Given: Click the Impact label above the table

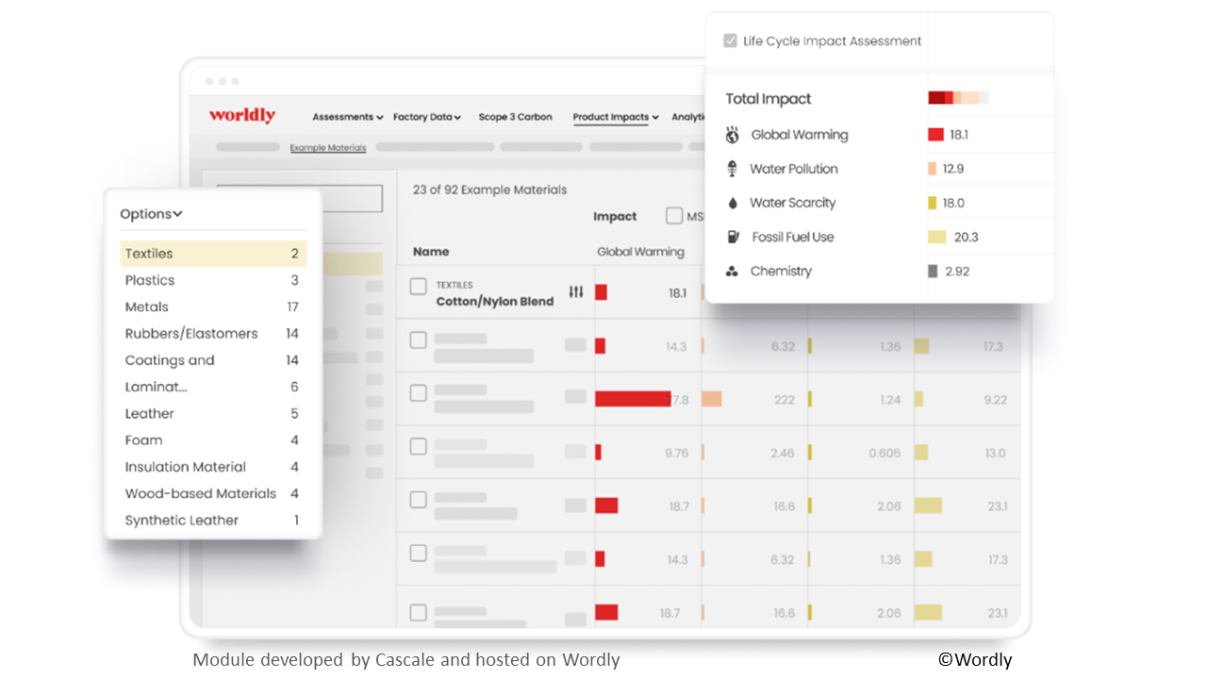Looking at the screenshot, I should coord(615,217).
